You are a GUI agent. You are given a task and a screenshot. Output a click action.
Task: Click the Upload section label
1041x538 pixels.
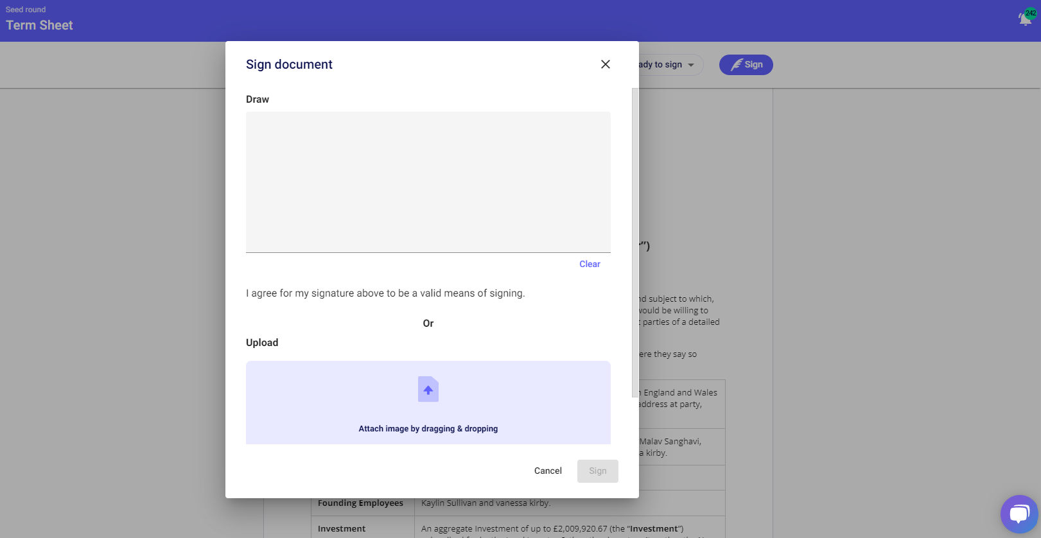pos(262,343)
